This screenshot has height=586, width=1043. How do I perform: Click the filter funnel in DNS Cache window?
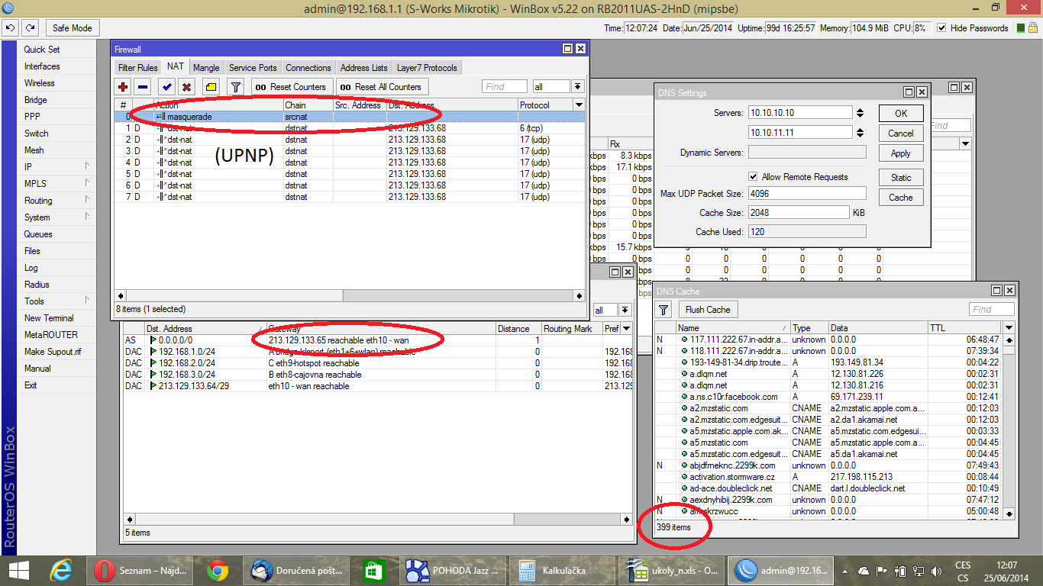pos(664,310)
